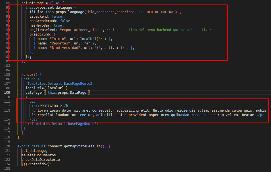Click line number 120 in the gutter

pyautogui.click(x=7, y=146)
